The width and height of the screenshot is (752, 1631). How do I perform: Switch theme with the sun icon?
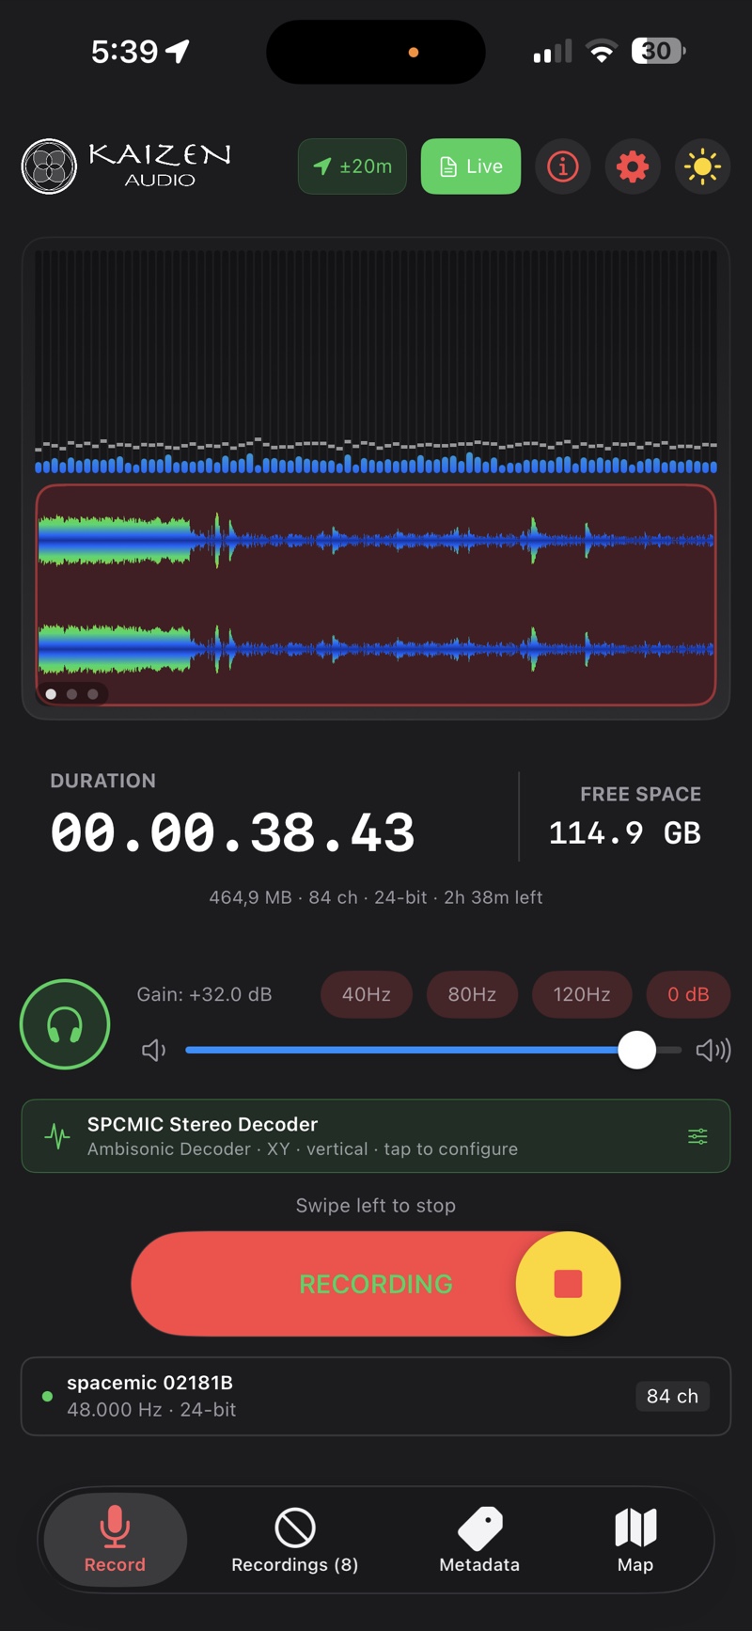(702, 166)
